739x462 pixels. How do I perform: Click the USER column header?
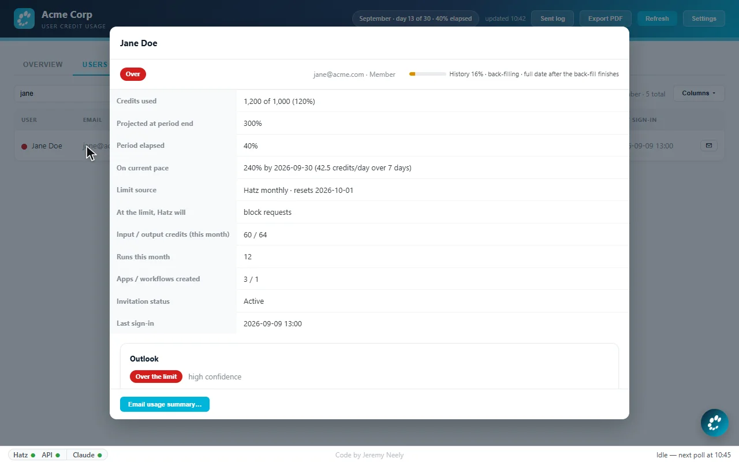tap(29, 120)
